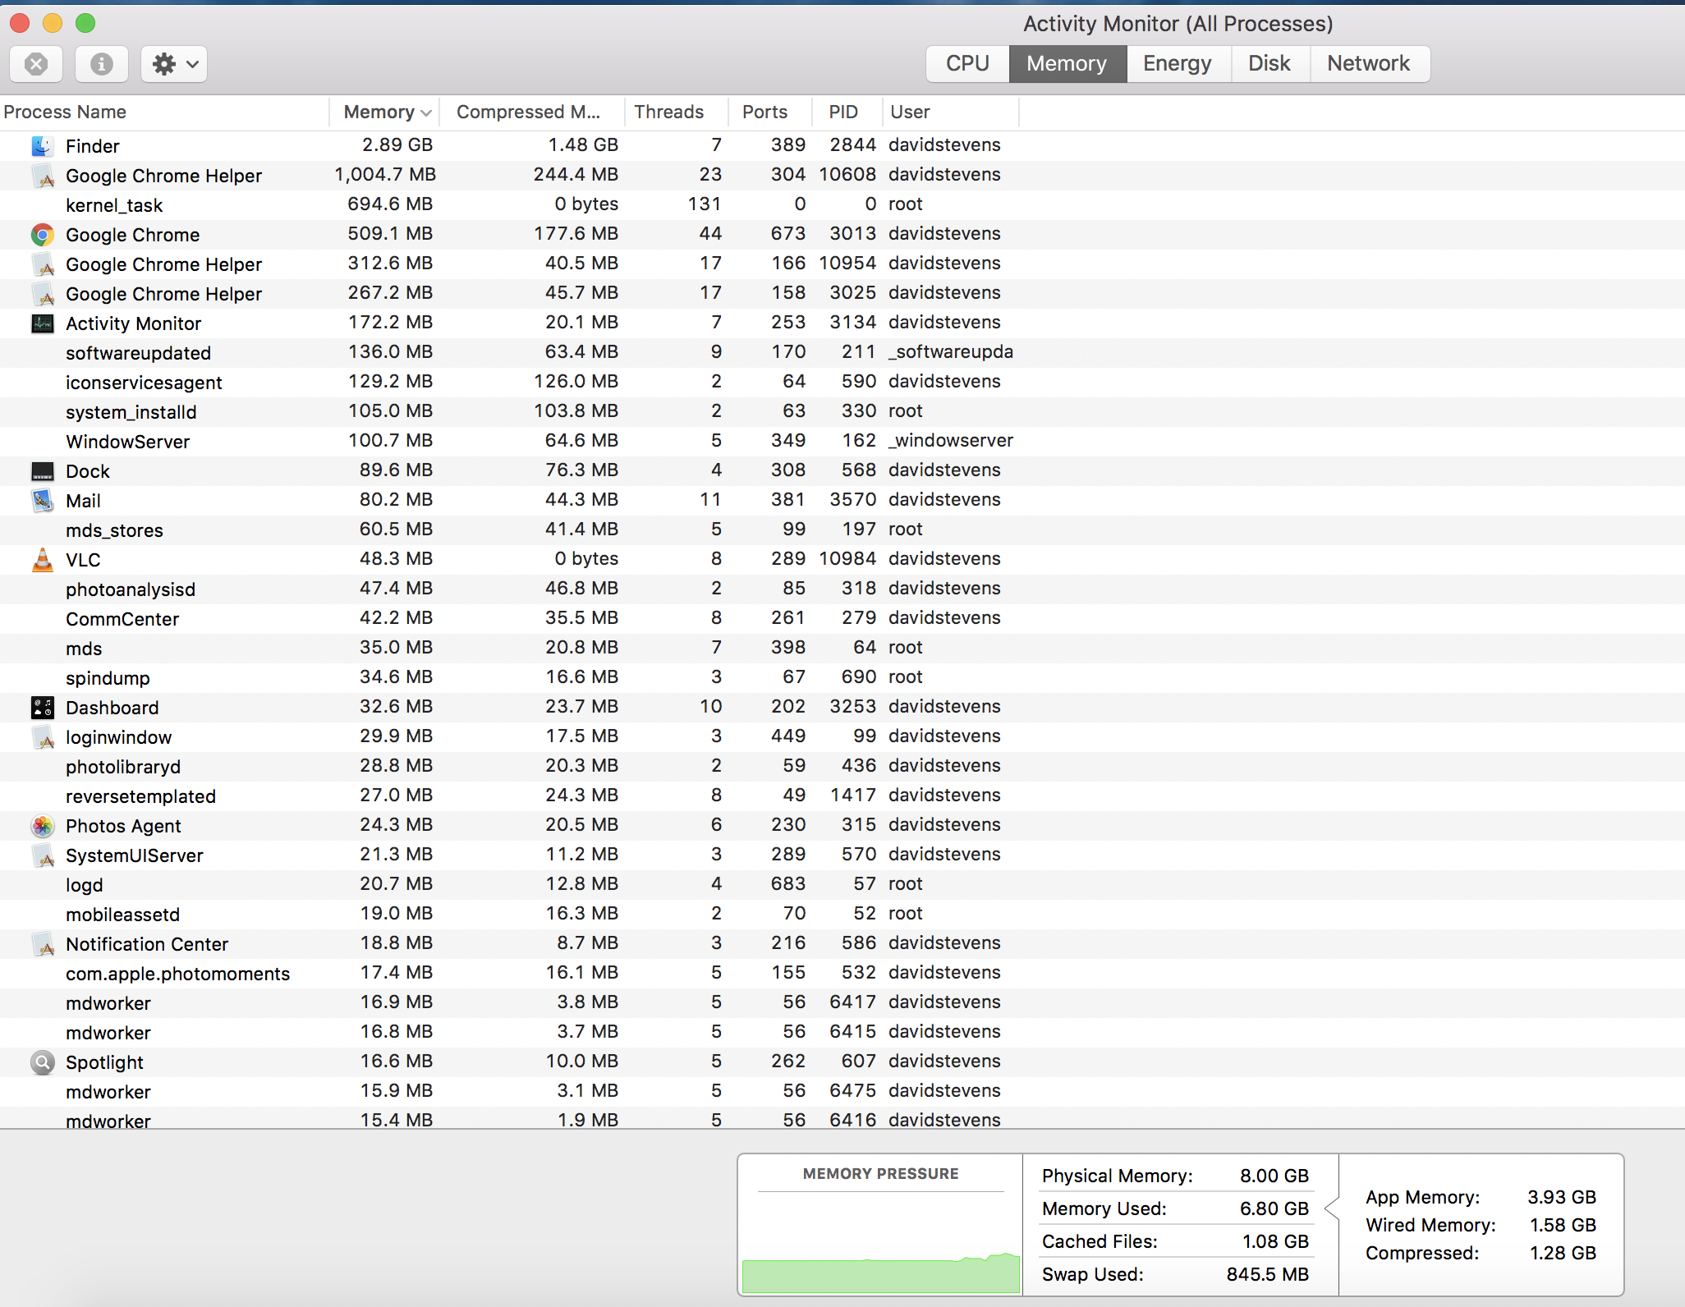Sort by the User column header

pos(951,112)
